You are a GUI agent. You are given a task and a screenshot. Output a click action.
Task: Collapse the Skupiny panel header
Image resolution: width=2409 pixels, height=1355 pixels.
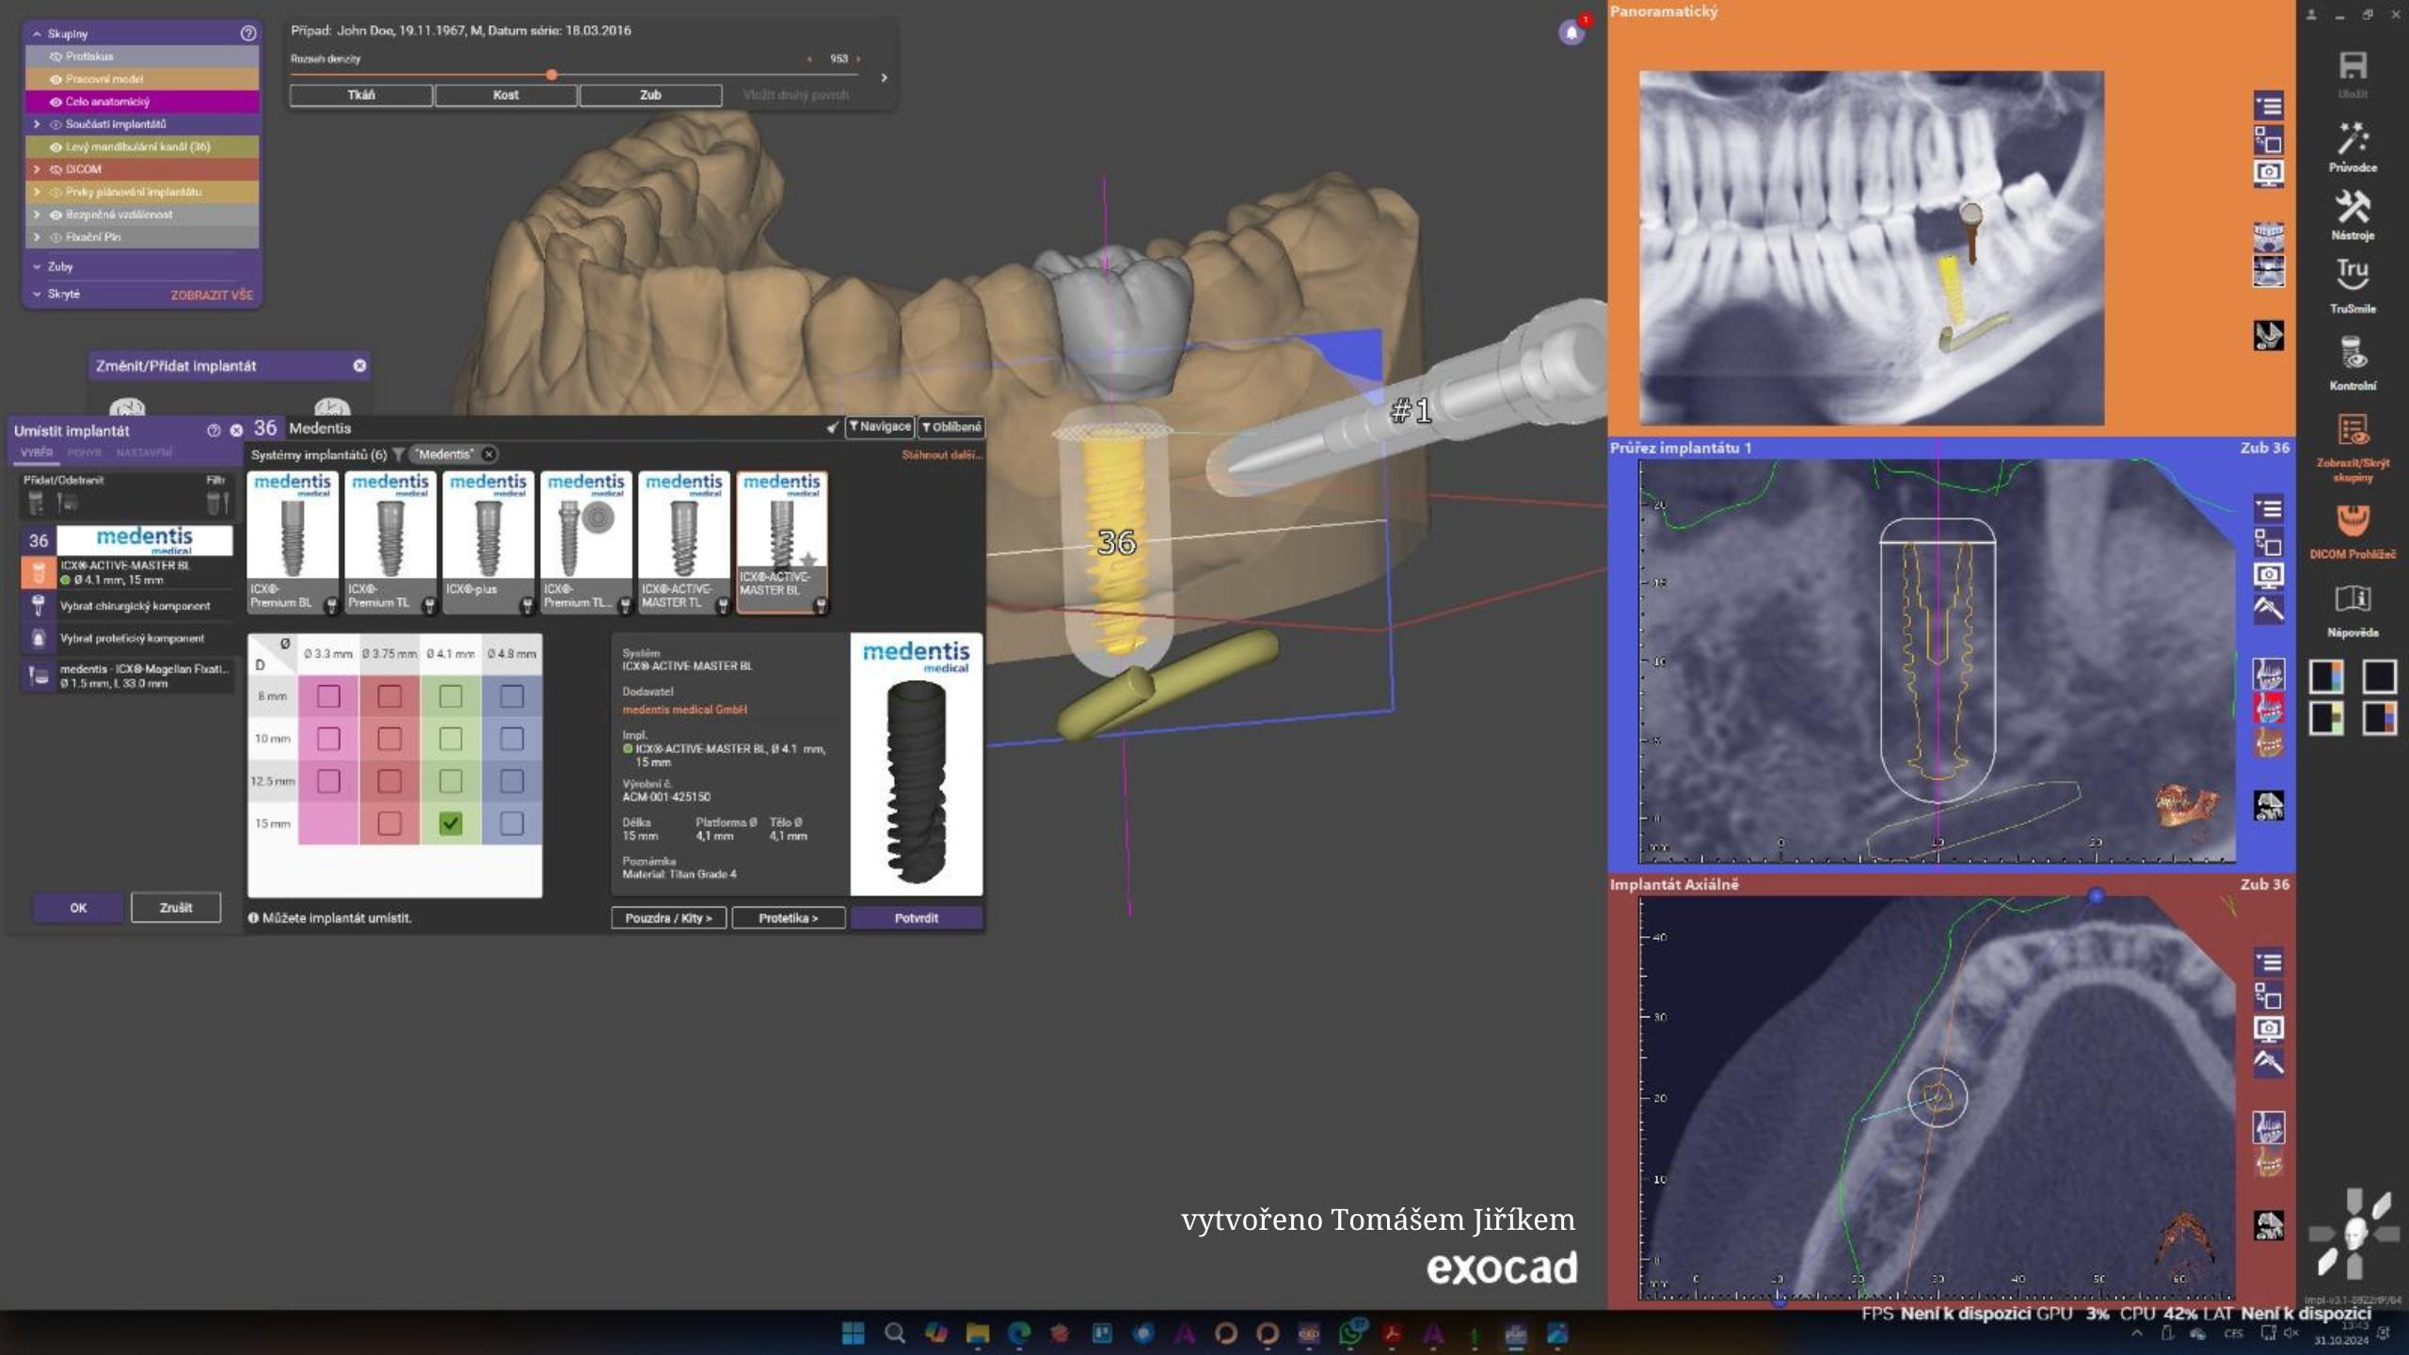coord(37,34)
